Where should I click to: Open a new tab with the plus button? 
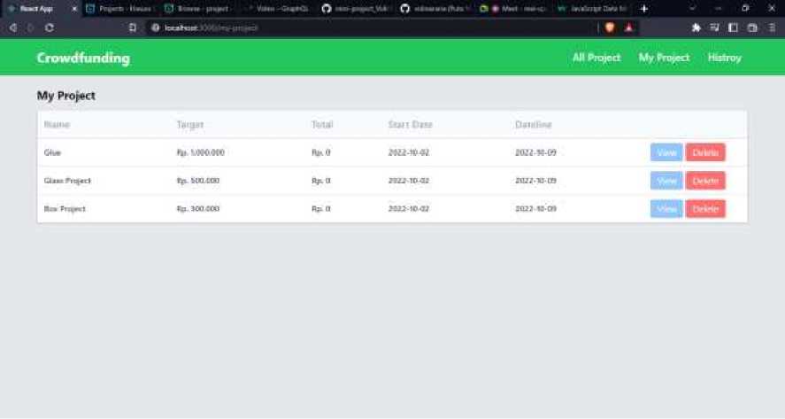pyautogui.click(x=643, y=8)
